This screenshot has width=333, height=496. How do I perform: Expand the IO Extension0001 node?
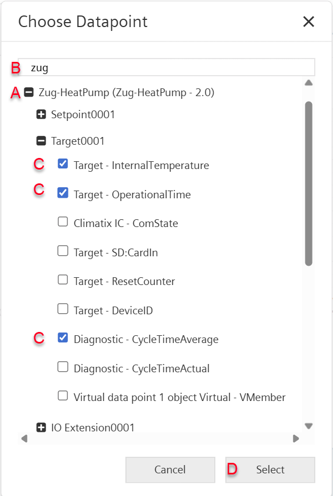tap(41, 428)
